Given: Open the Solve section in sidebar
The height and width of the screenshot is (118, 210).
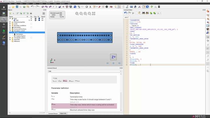Looking at the screenshot, I should click(4, 26).
